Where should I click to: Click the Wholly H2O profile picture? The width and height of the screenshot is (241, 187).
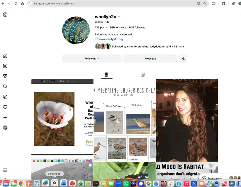click(76, 30)
